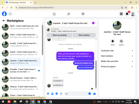Click the message thread scrollbar
The height and width of the screenshot is (104, 139).
[x=96, y=74]
